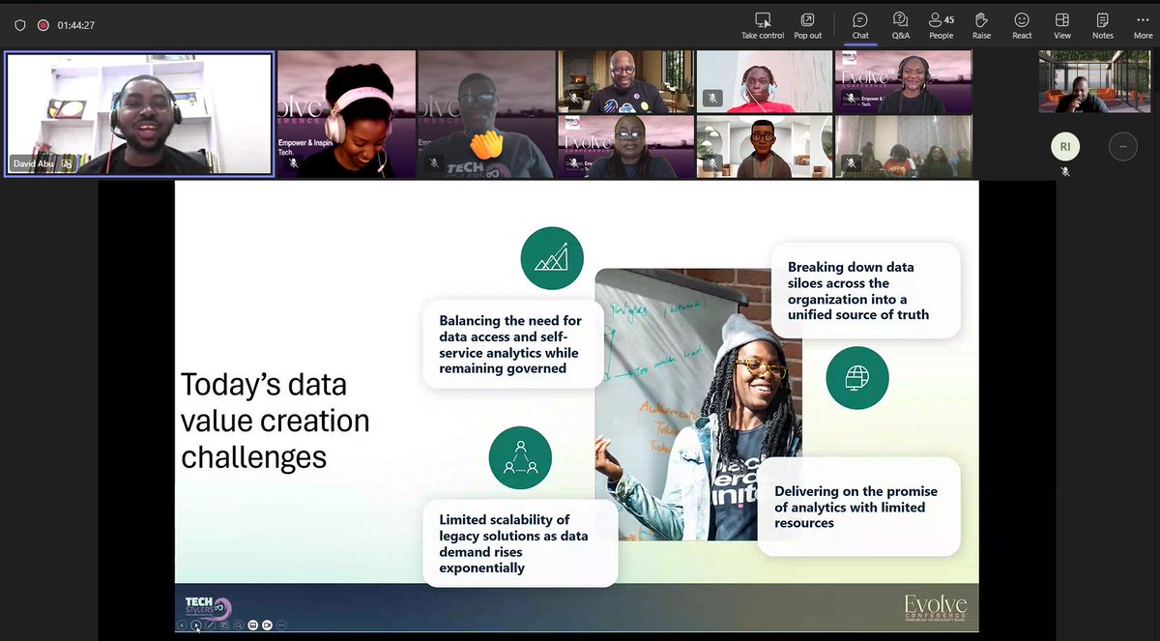This screenshot has height=641, width=1160.
Task: Click the 'Today's data value creation challenges' title
Action: 275,421
